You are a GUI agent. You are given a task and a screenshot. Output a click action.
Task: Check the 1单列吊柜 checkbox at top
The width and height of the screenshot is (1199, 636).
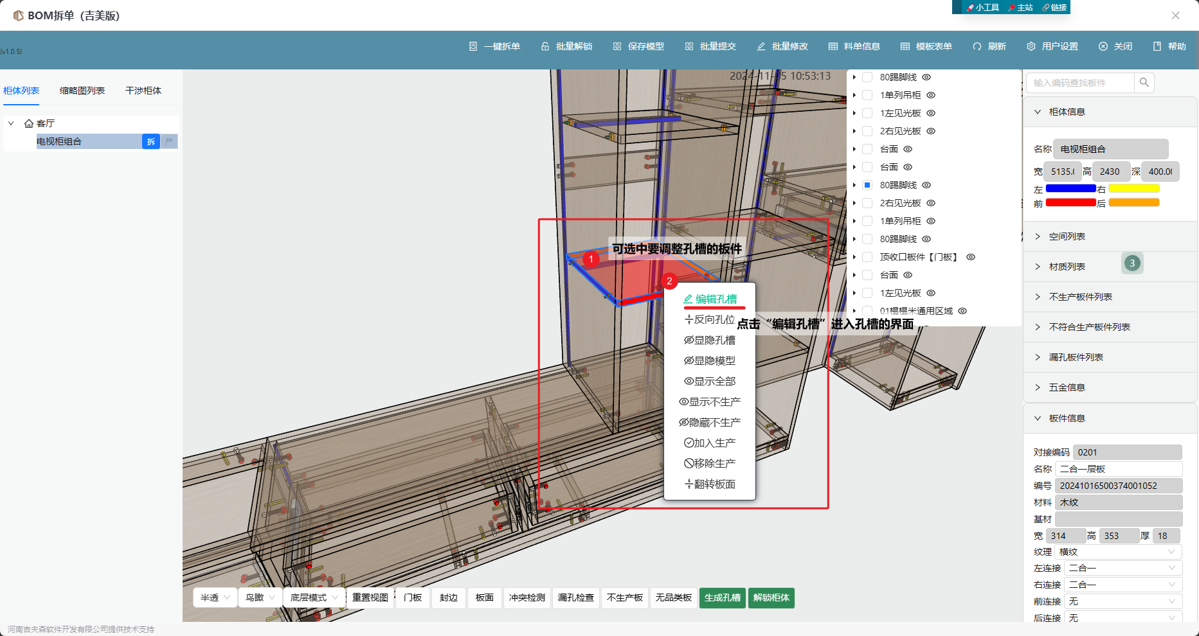click(x=867, y=95)
